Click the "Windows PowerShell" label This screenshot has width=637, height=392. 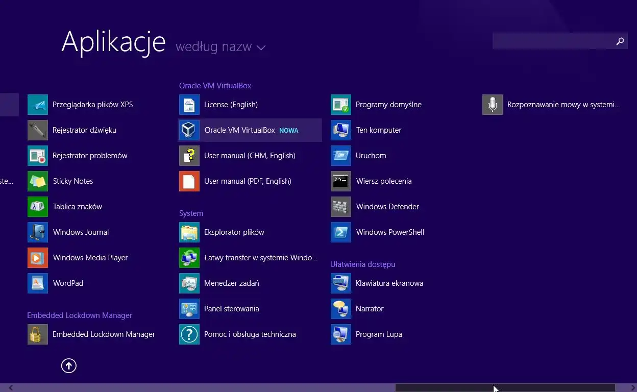390,232
